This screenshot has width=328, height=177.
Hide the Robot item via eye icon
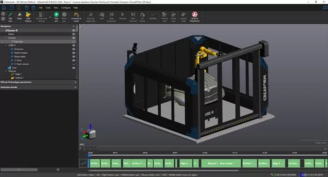pos(74,34)
